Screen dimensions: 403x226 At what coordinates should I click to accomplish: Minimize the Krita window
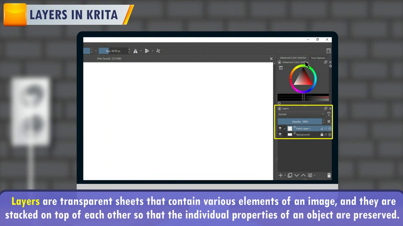(308, 39)
